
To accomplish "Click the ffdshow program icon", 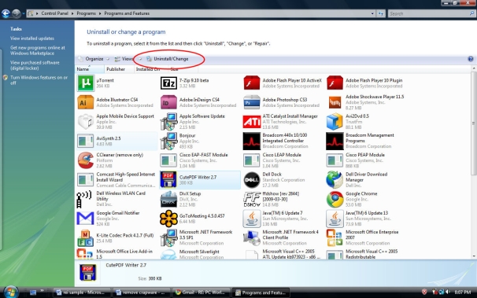I will click(252, 199).
